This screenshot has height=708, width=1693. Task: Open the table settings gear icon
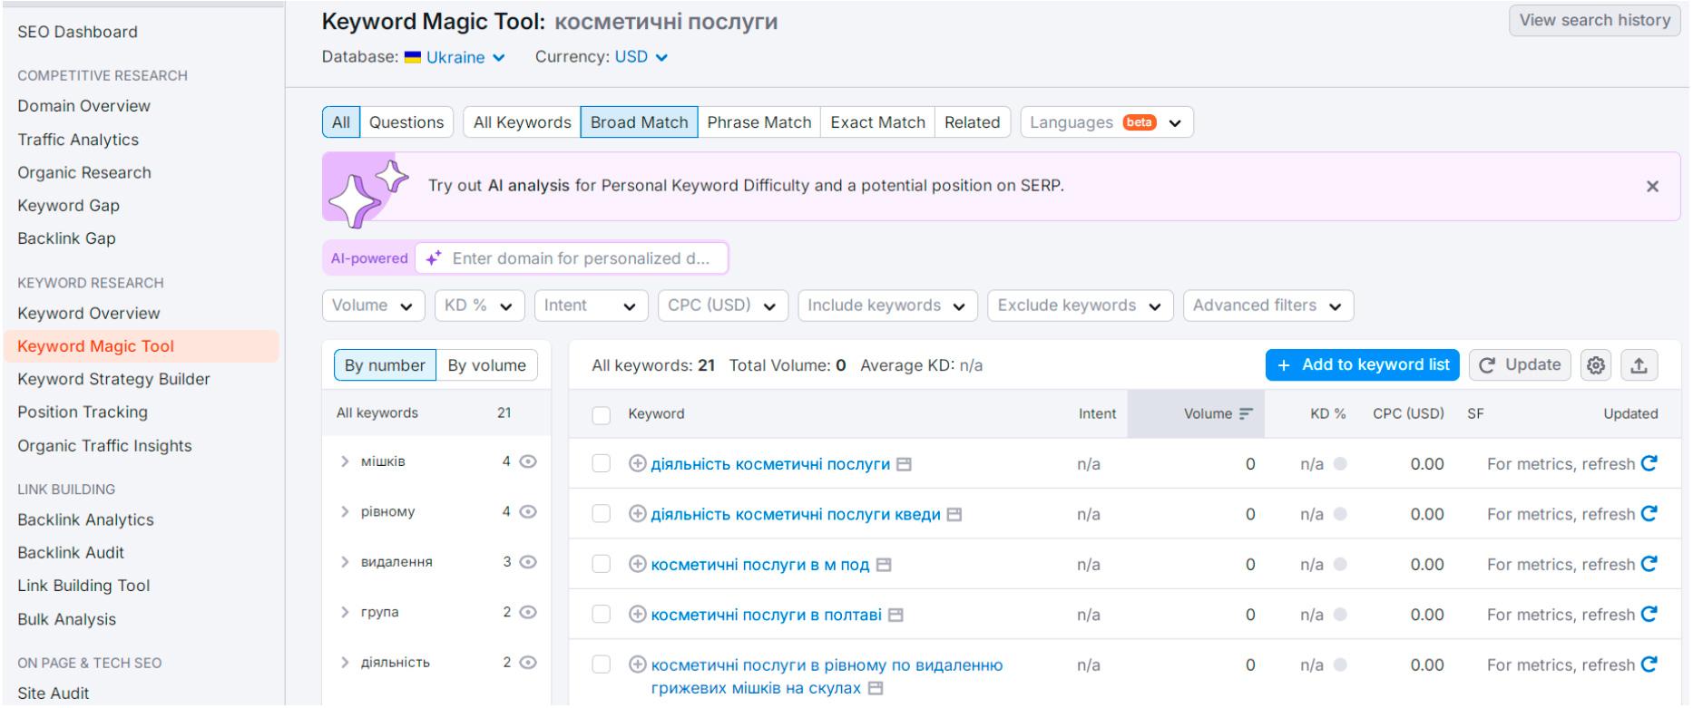point(1595,365)
